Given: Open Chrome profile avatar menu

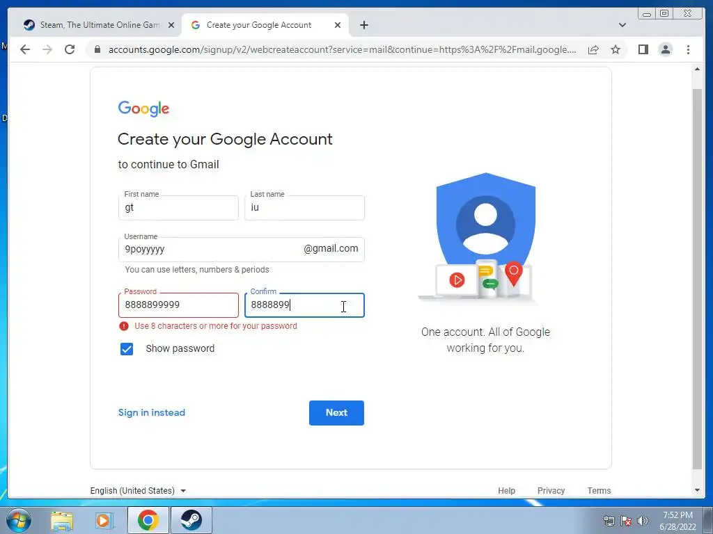Looking at the screenshot, I should (665, 49).
